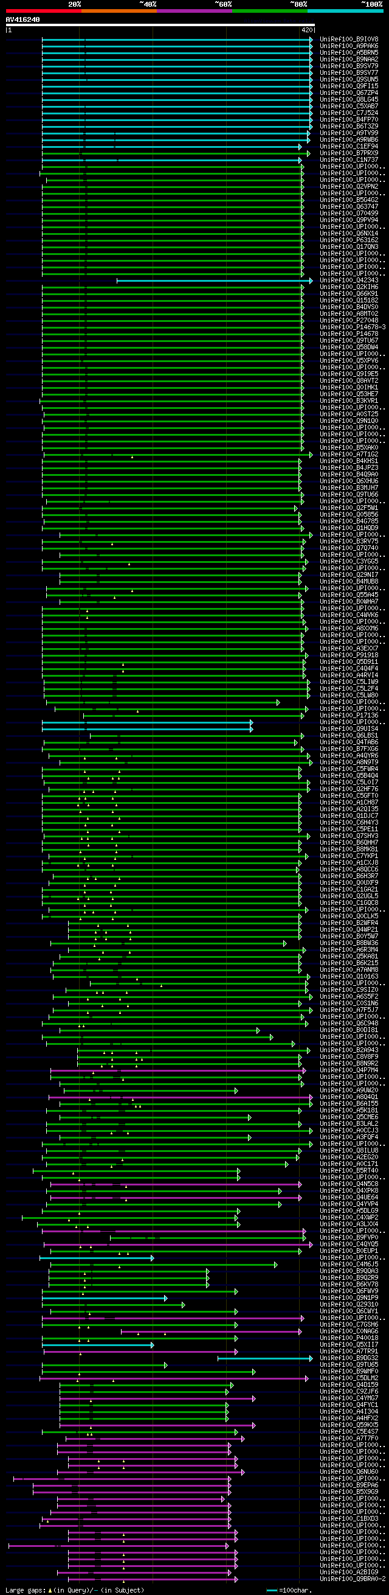Select the UniRef100_Q4N5C8 label
This screenshot has height=1595, width=389.
coord(349,1184)
